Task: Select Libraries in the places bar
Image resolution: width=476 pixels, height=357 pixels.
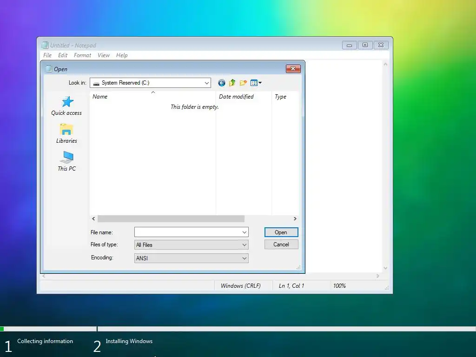Action: [x=66, y=133]
